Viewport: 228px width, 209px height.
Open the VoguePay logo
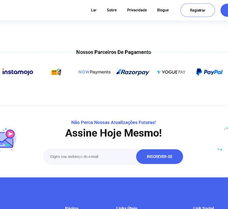171,72
